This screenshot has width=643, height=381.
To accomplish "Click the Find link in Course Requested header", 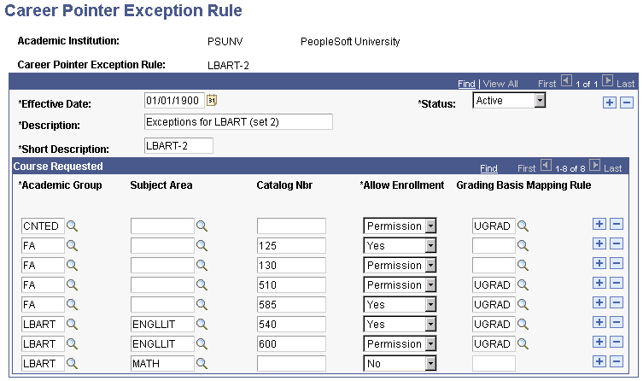I will point(488,168).
